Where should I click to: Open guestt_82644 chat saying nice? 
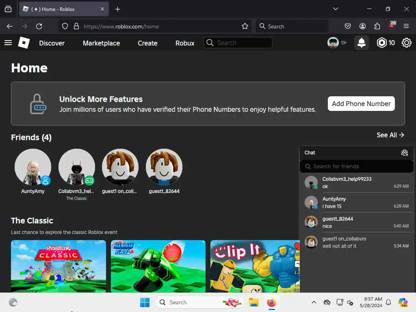click(356, 222)
